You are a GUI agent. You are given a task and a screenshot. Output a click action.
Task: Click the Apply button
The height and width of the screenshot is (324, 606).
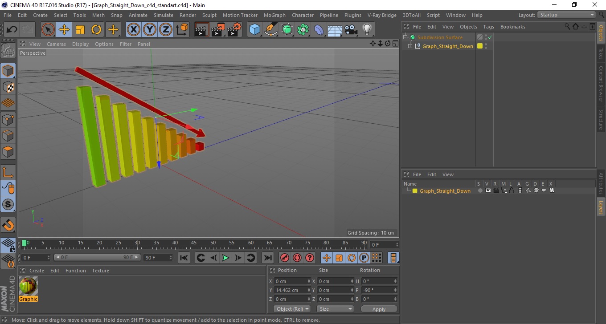[379, 309]
